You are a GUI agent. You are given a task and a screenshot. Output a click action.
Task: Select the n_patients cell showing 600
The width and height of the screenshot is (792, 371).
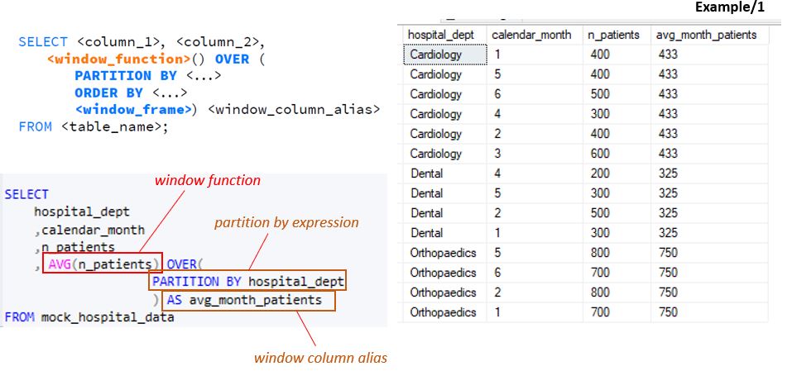[599, 154]
